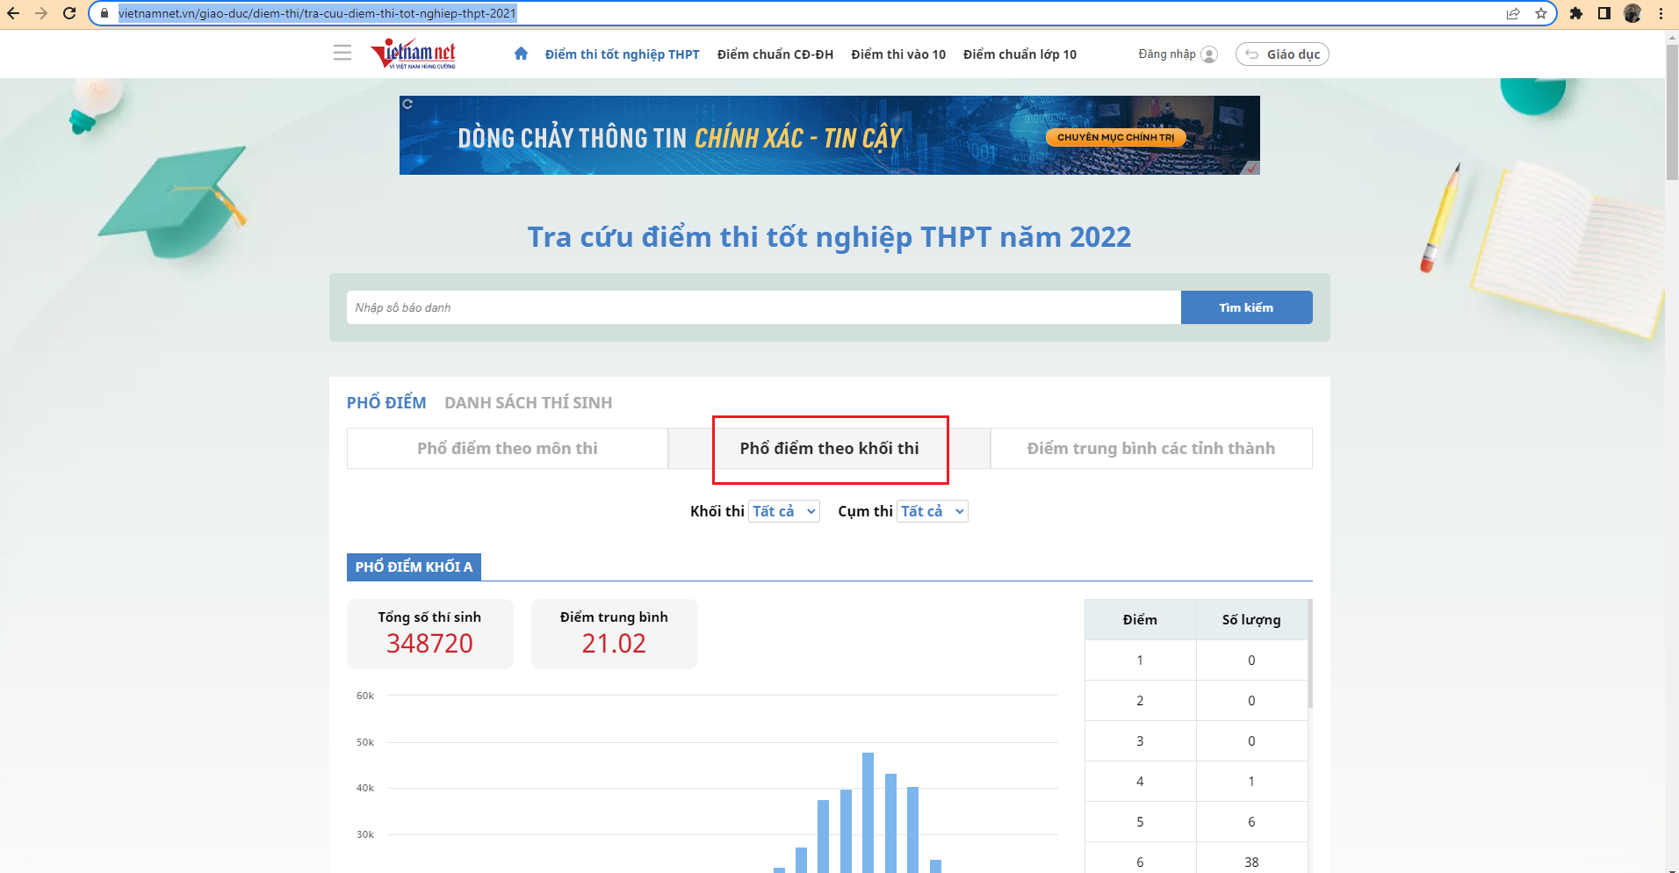Click the browser back arrow
Viewport: 1679px width, 873px height.
pyautogui.click(x=13, y=13)
